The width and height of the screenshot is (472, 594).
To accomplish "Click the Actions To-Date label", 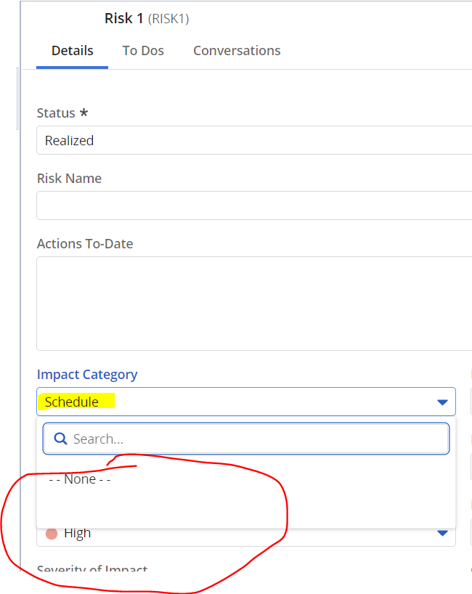I will click(85, 244).
